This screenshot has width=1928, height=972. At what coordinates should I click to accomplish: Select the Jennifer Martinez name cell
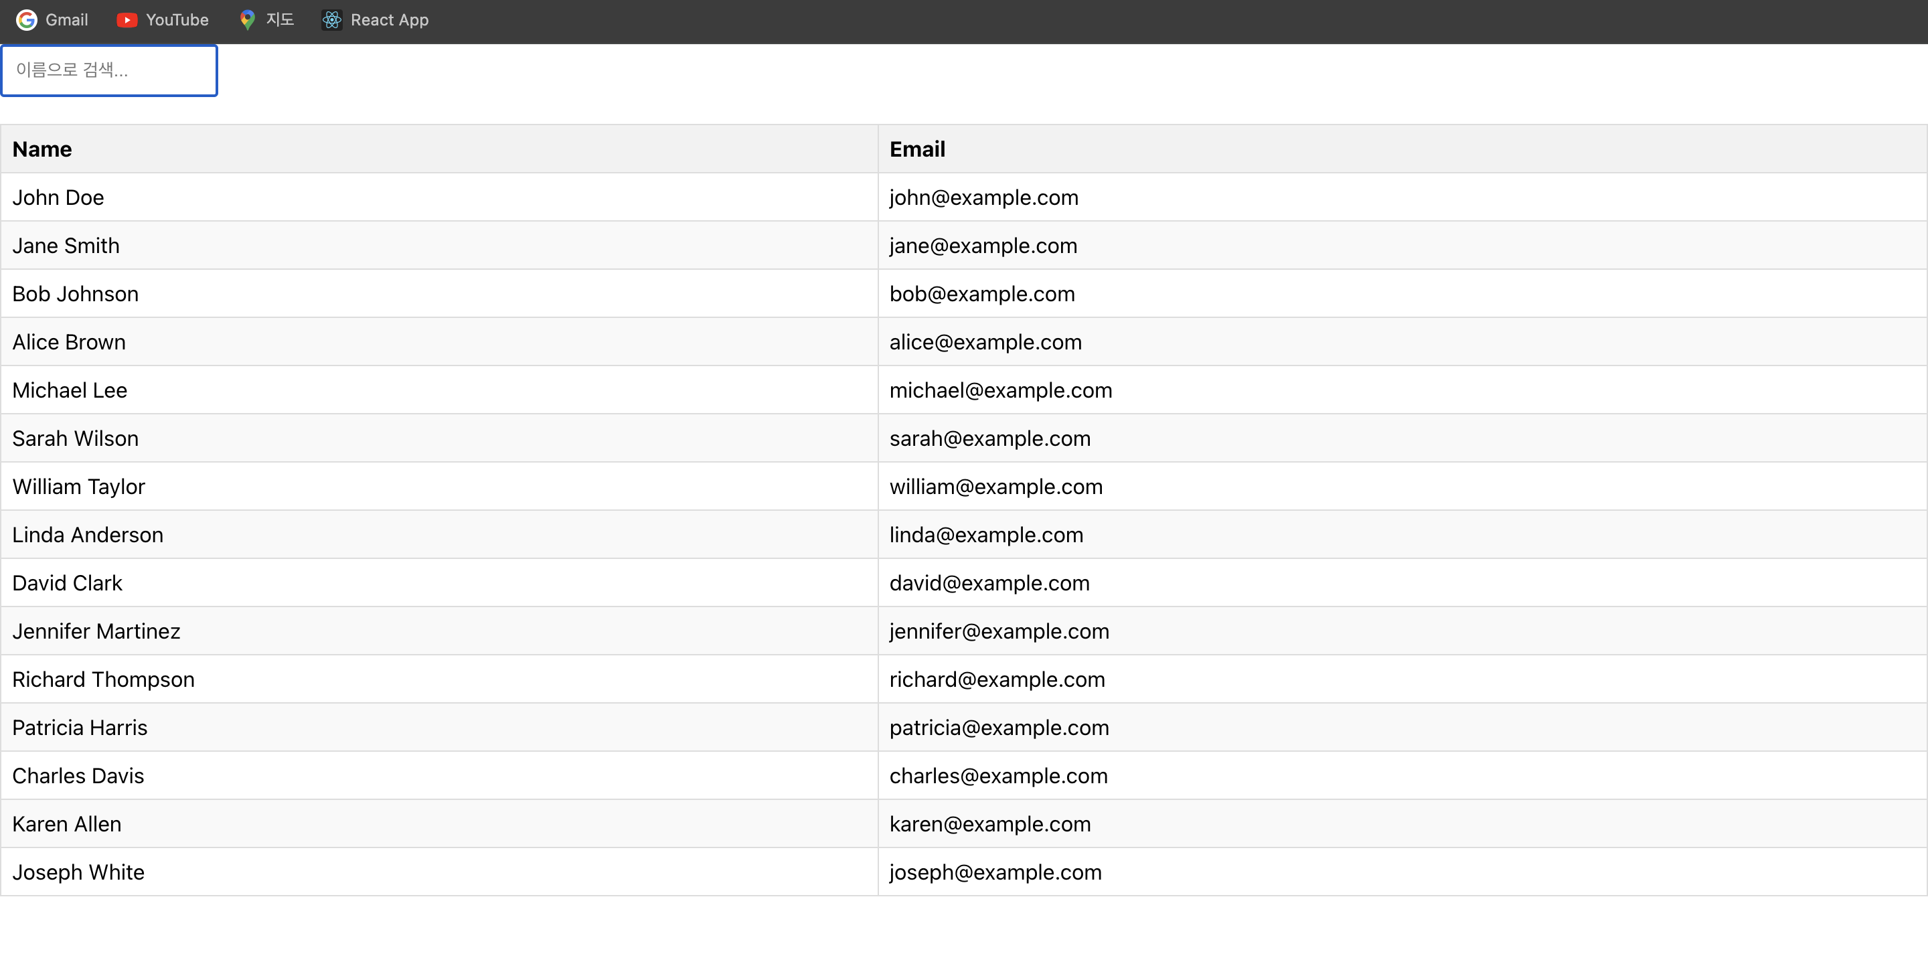[x=96, y=631]
